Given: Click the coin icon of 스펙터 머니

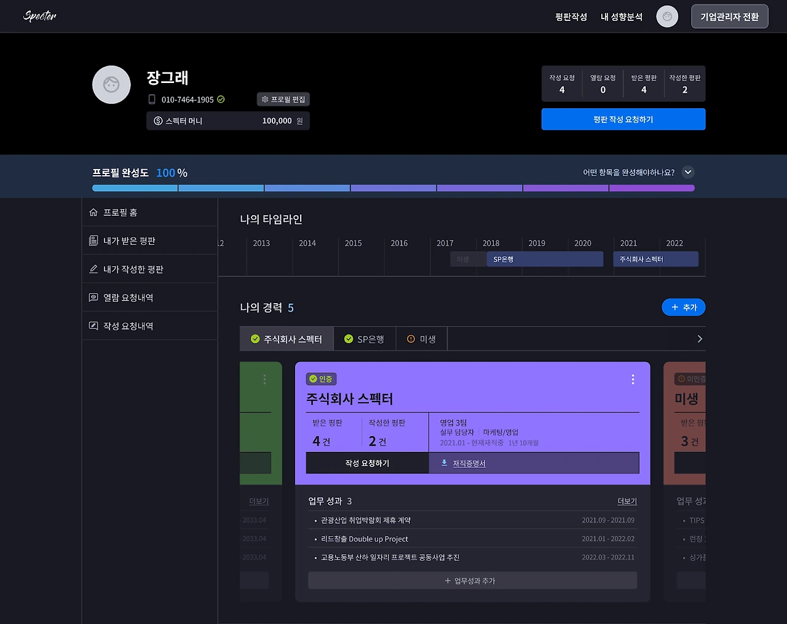Looking at the screenshot, I should 158,121.
